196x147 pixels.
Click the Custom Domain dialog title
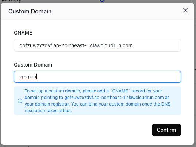[30, 11]
